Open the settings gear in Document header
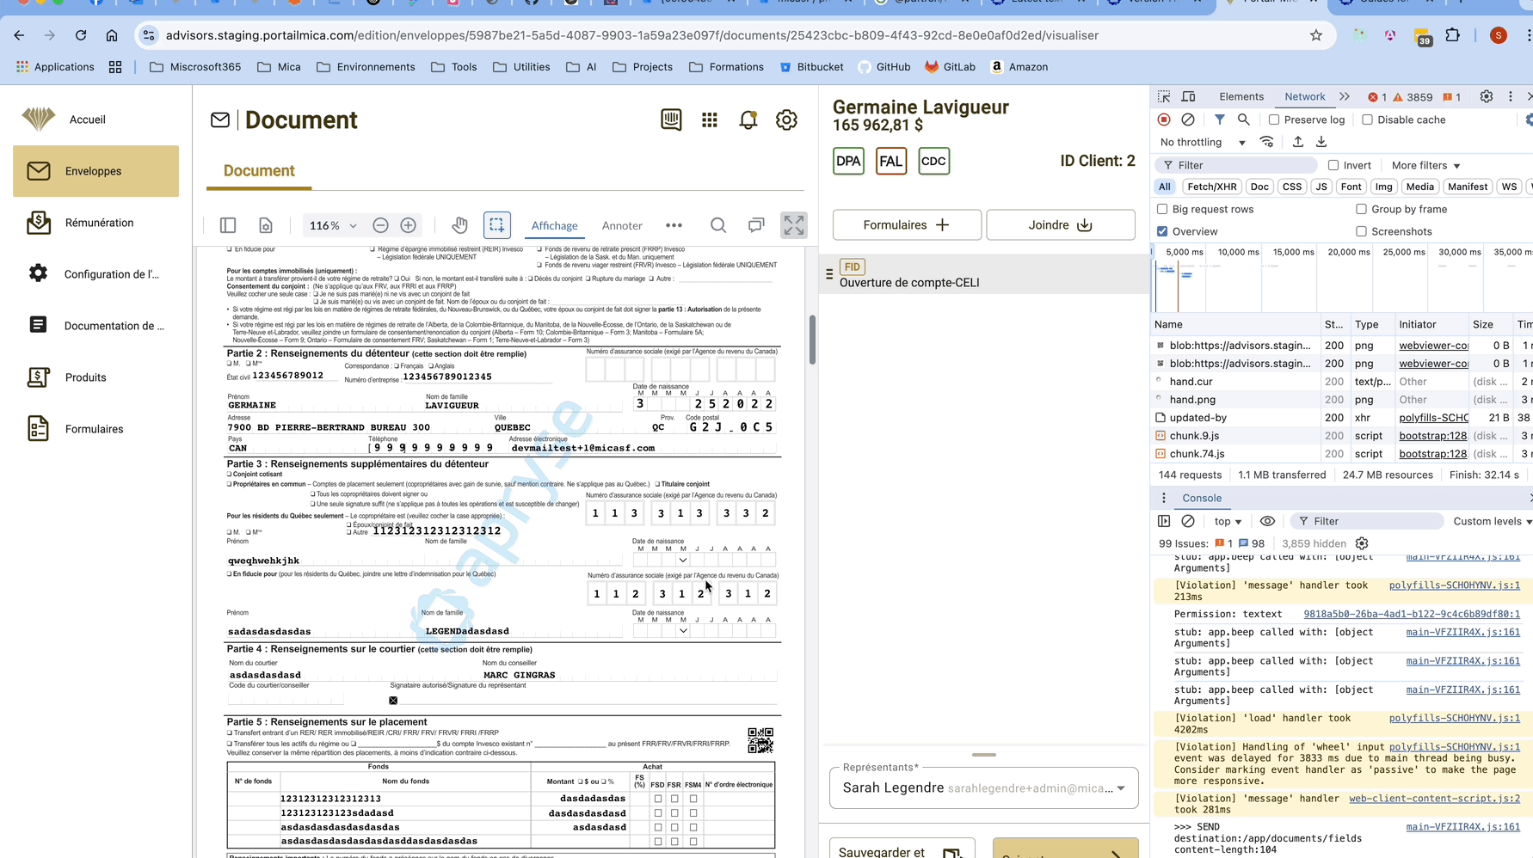1533x858 pixels. click(x=786, y=120)
